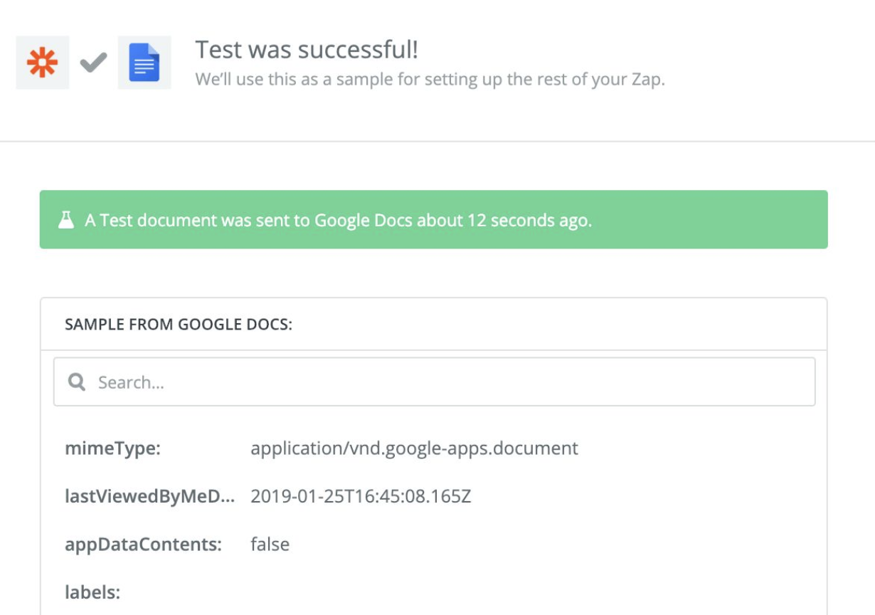
Task: Click the "SAMPLE FROM GOOGLE DOCS:" header
Action: click(179, 325)
